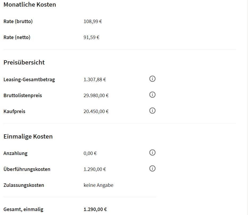Click the Bruttolistenpreis info icon
Viewport: 248px width, 215px height.
coord(152,95)
